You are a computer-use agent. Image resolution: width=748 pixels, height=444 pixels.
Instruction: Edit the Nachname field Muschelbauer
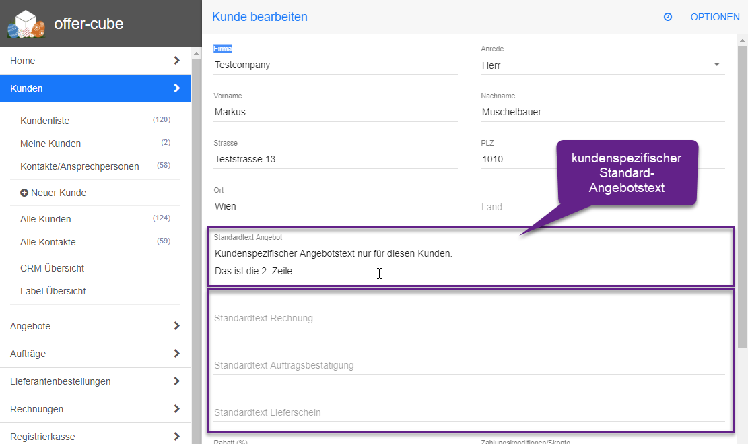tap(603, 113)
